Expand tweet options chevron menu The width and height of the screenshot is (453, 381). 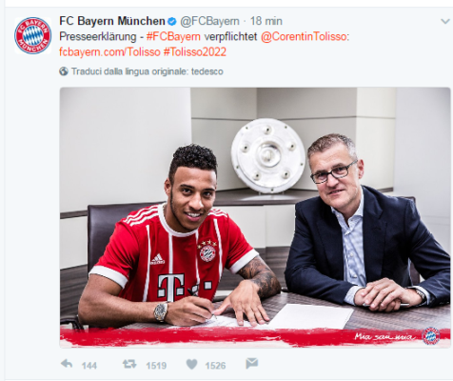[445, 21]
